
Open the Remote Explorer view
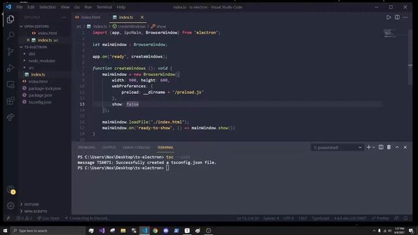[10, 84]
